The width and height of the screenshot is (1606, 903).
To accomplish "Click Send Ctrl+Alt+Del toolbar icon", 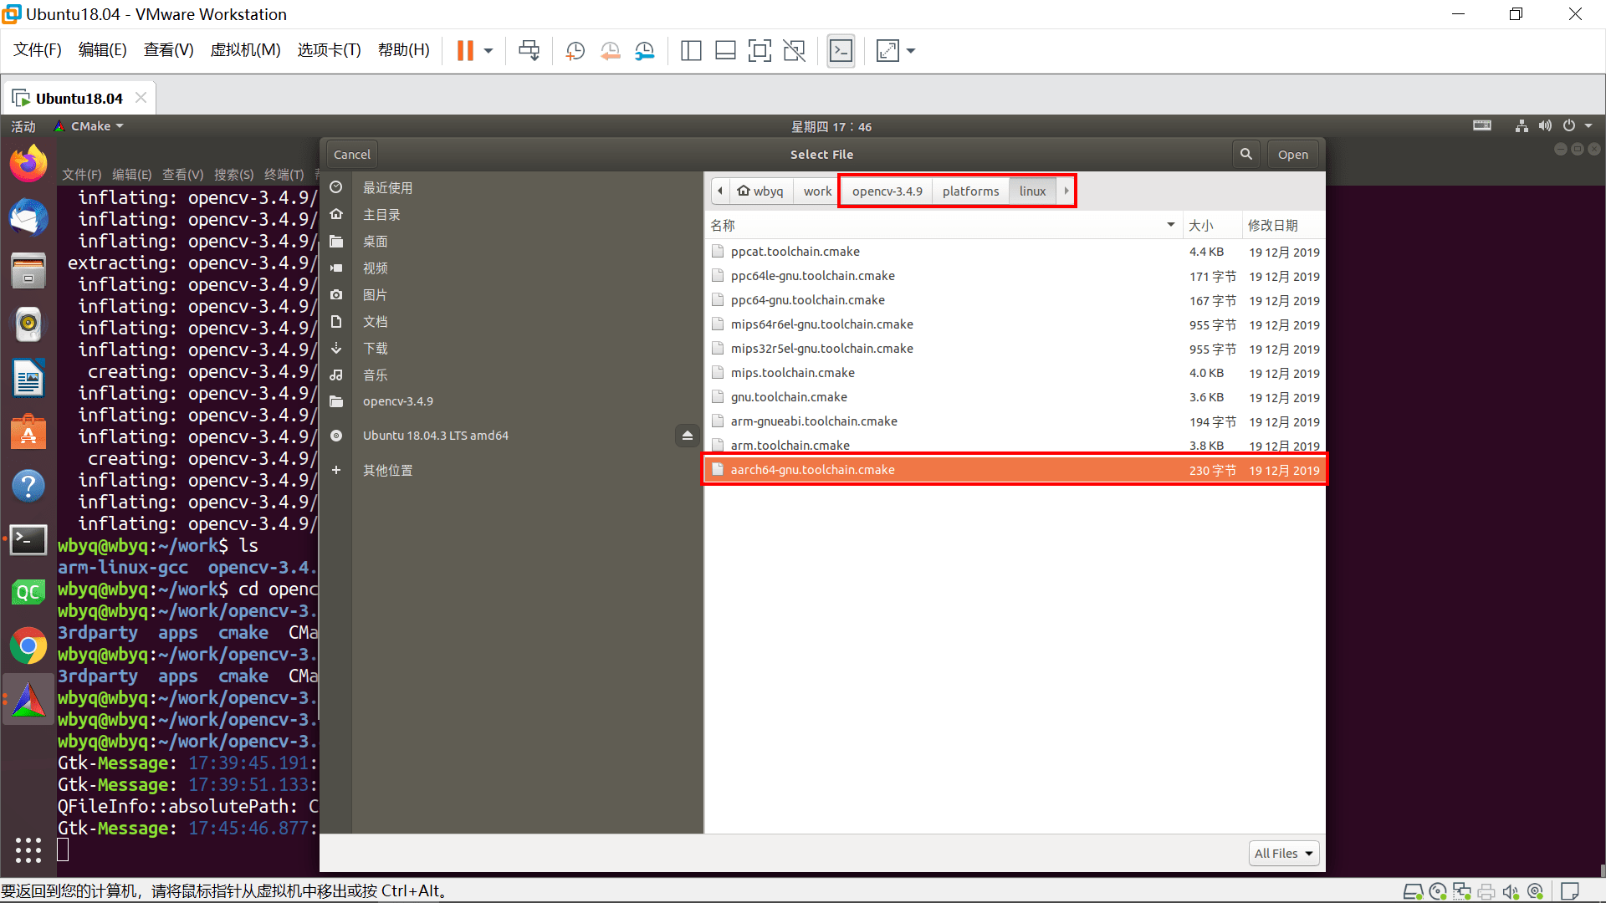I will [529, 51].
